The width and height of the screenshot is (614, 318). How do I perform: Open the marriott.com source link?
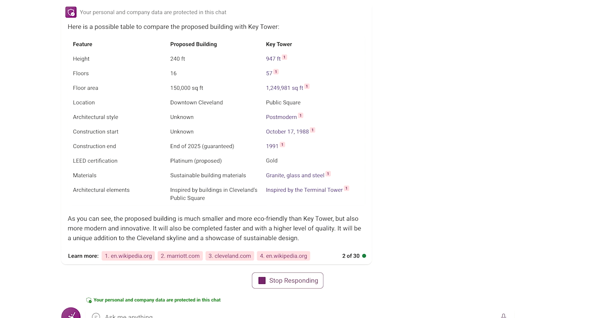point(180,256)
